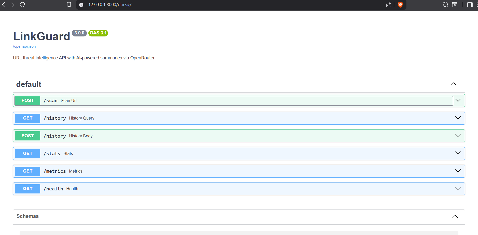This screenshot has height=235, width=478.
Task: Open the /metrics endpoint path
Action: coord(55,171)
